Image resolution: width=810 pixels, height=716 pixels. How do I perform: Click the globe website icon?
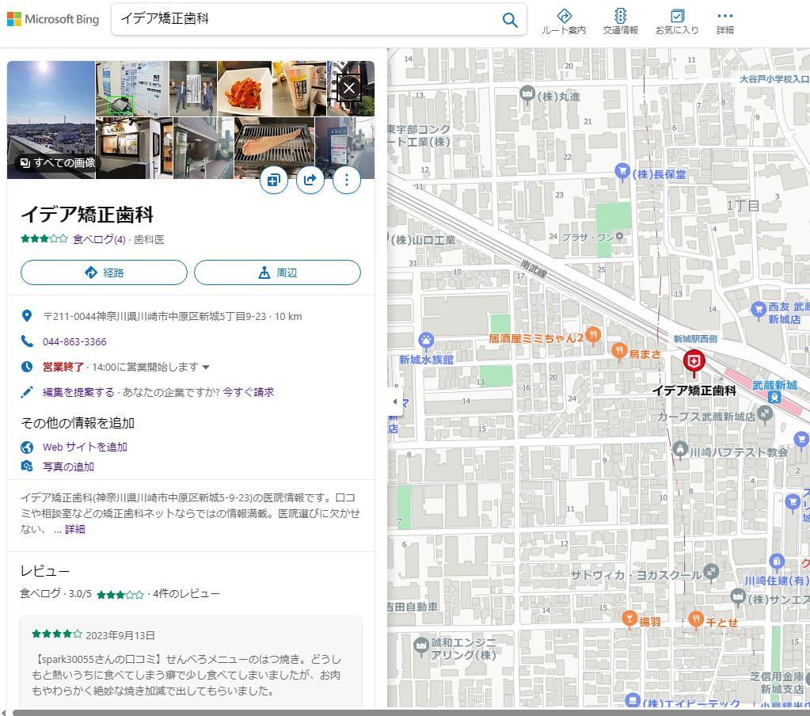click(27, 447)
